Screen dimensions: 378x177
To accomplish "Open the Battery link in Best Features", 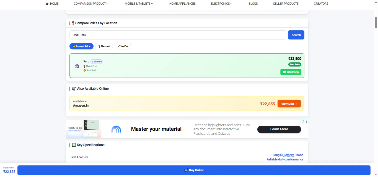I will [x=289, y=155].
